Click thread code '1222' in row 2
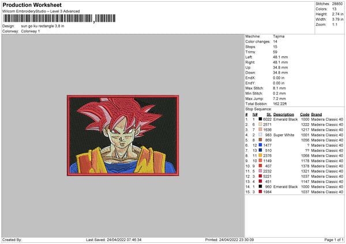The width and height of the screenshot is (346, 244). (x=305, y=125)
